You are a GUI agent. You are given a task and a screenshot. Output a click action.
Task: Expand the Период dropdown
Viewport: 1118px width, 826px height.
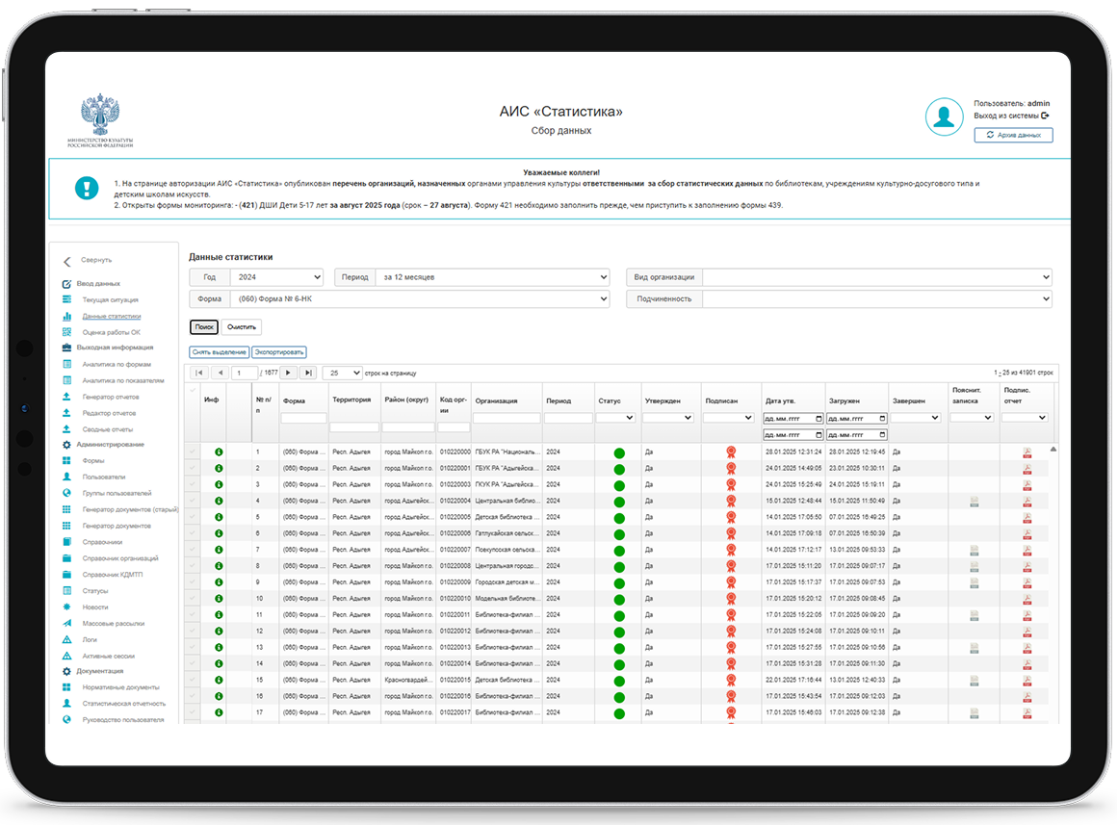493,277
